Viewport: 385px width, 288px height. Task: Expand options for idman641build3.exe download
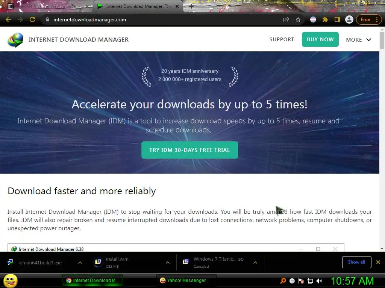click(80, 262)
